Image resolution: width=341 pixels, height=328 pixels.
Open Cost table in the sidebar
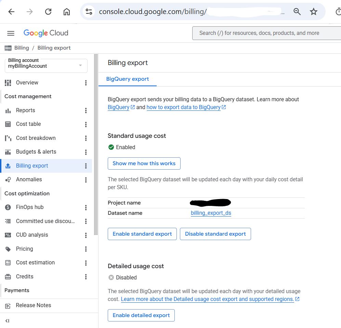click(x=28, y=124)
